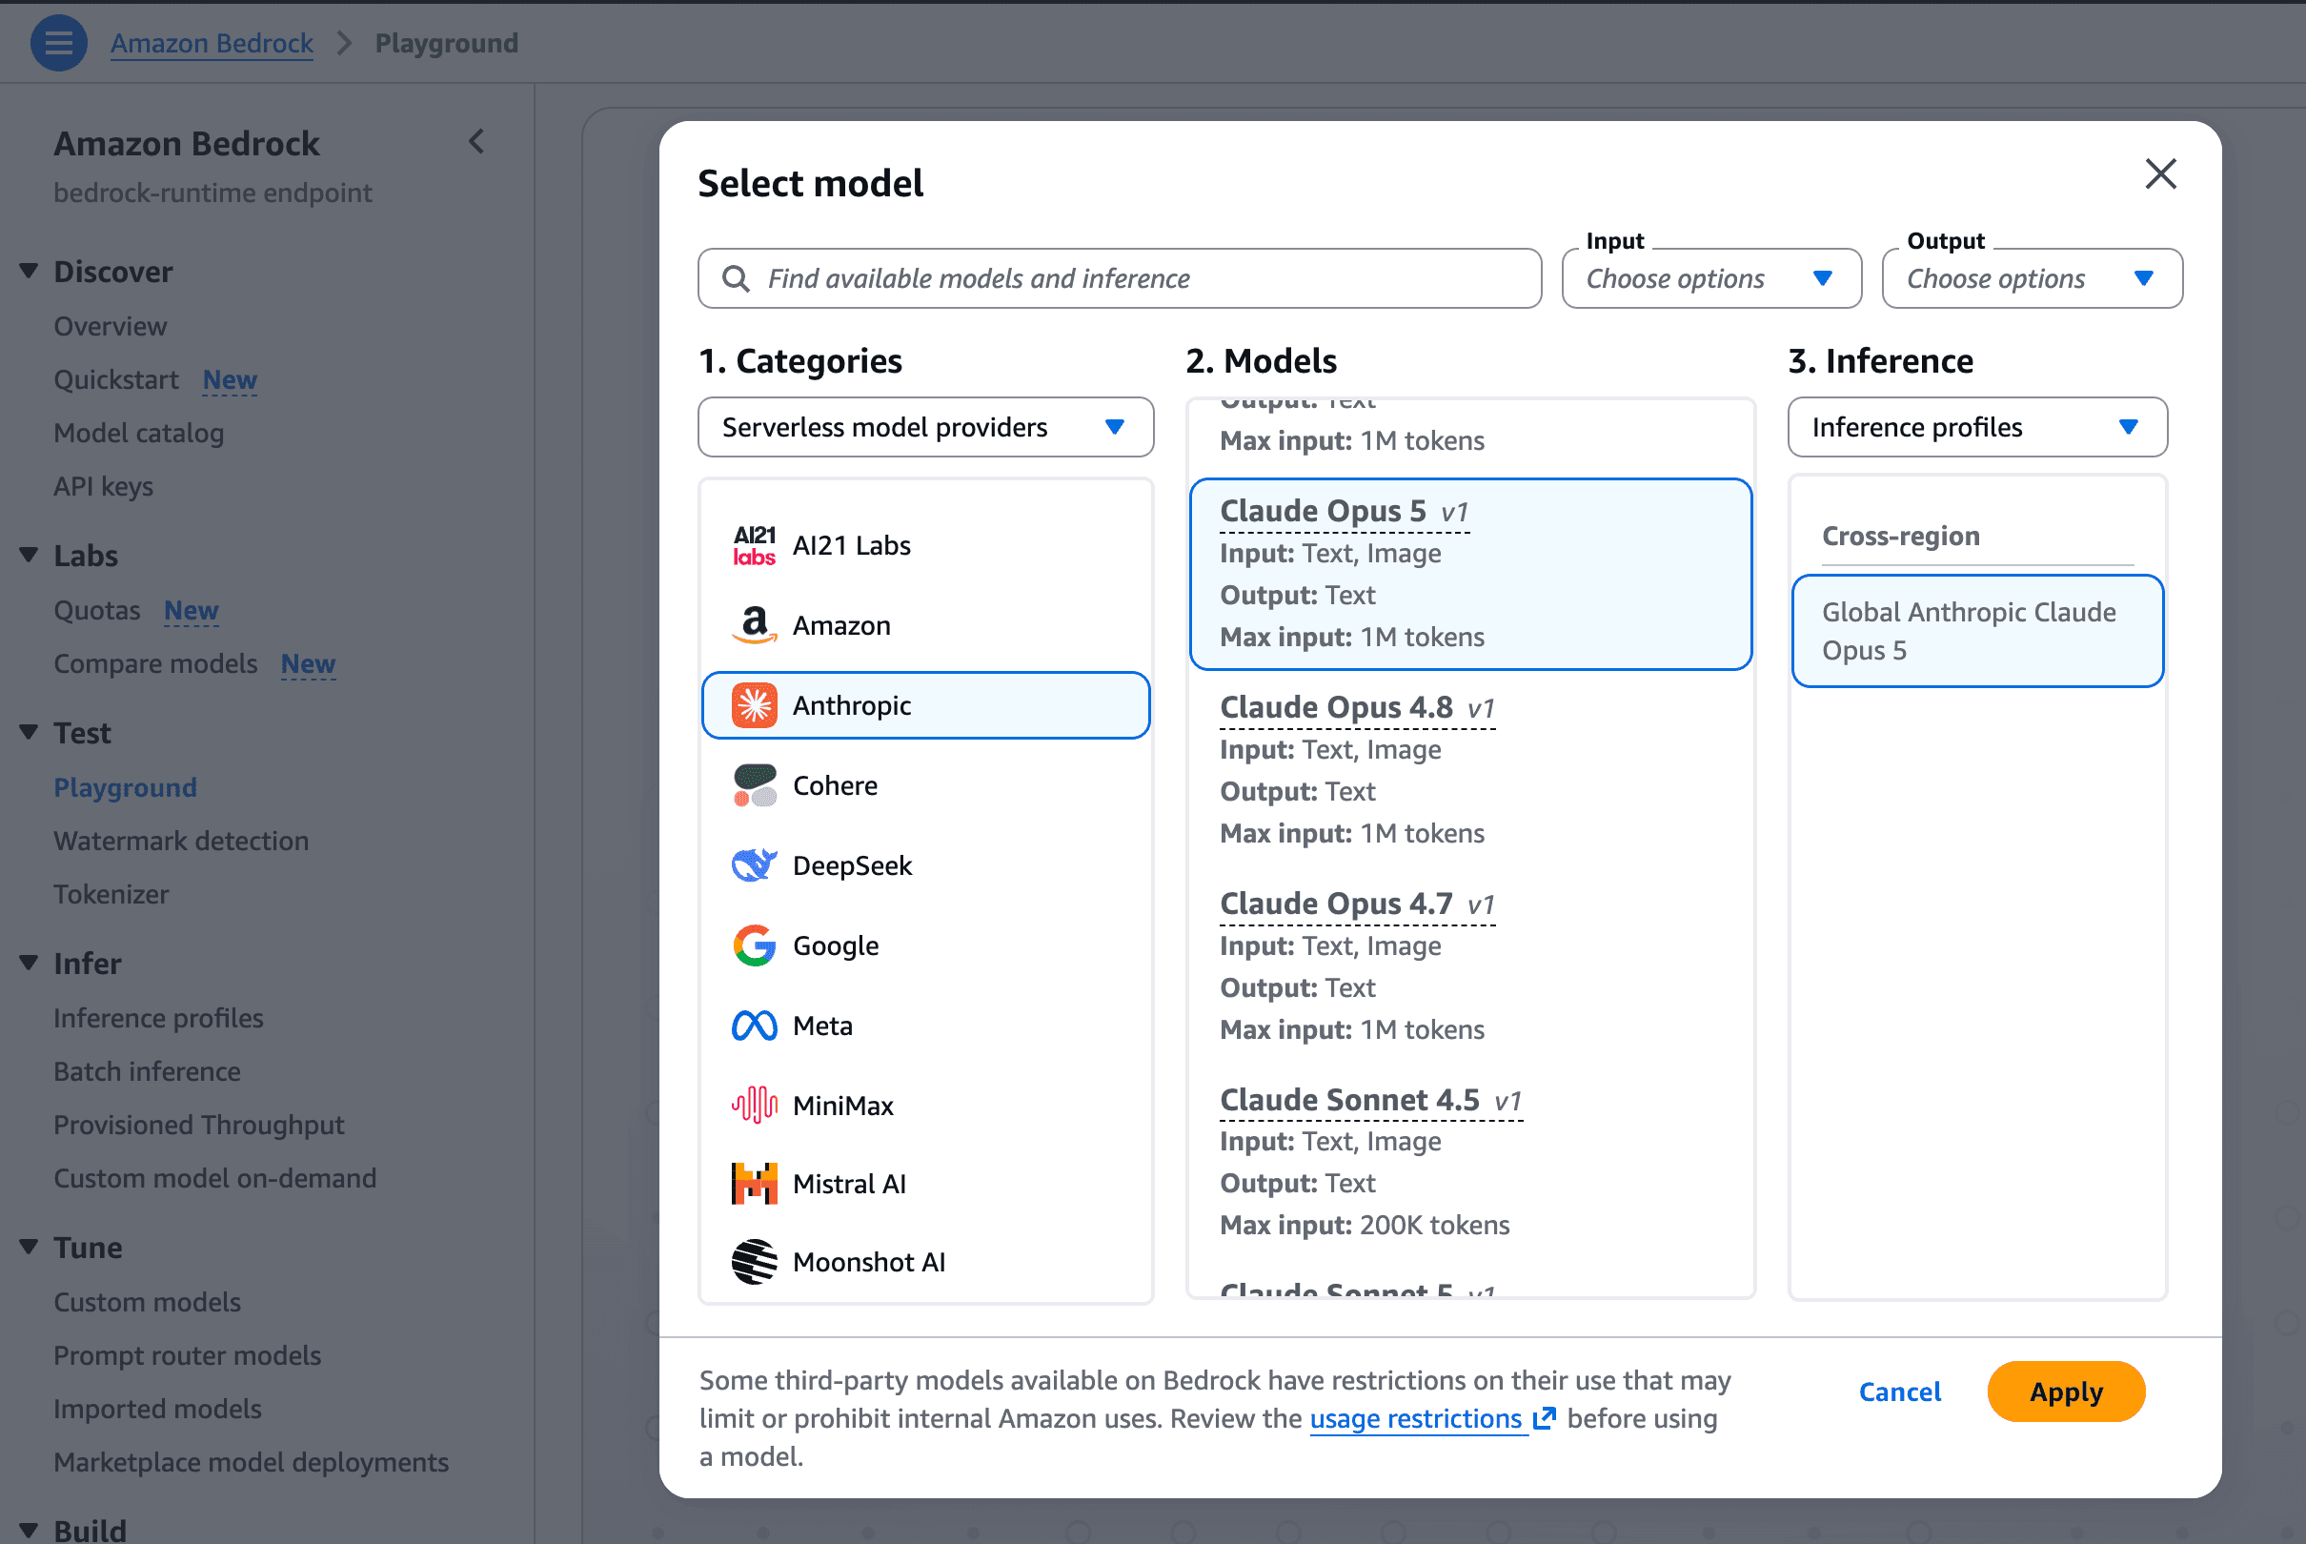Focus the model search field
2306x1544 pixels.
coord(1120,278)
